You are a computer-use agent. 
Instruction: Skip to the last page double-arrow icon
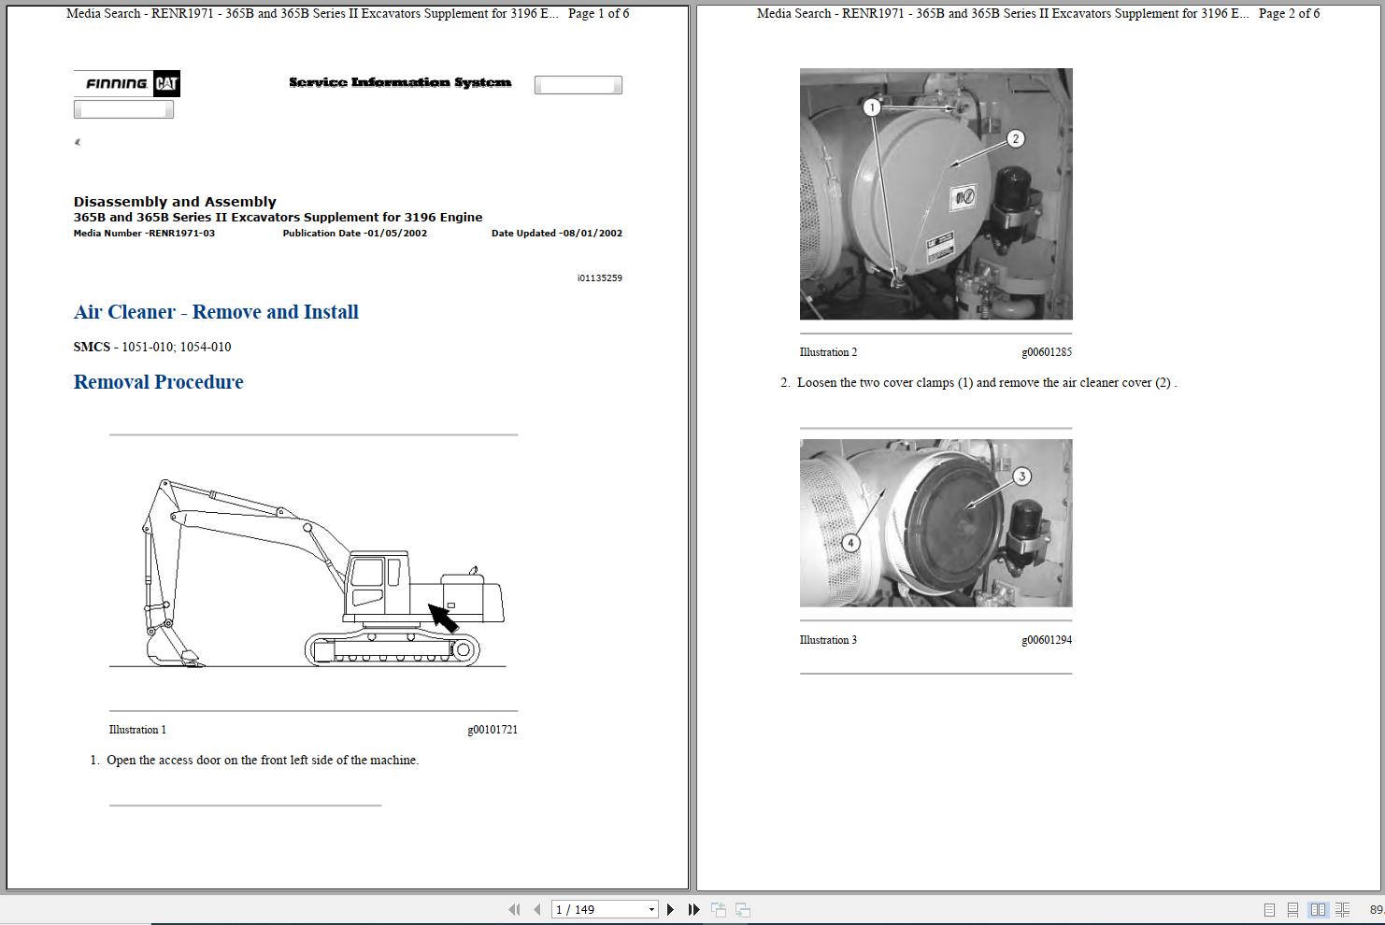[692, 909]
